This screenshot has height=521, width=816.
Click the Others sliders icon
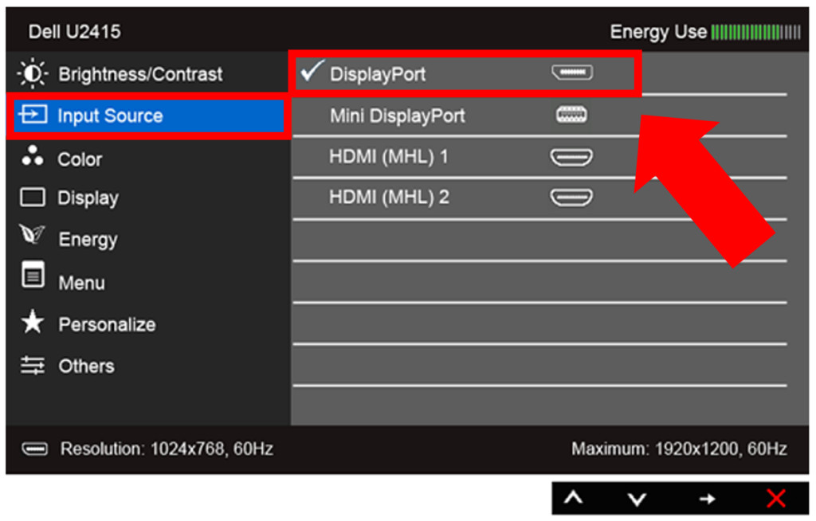pos(32,366)
